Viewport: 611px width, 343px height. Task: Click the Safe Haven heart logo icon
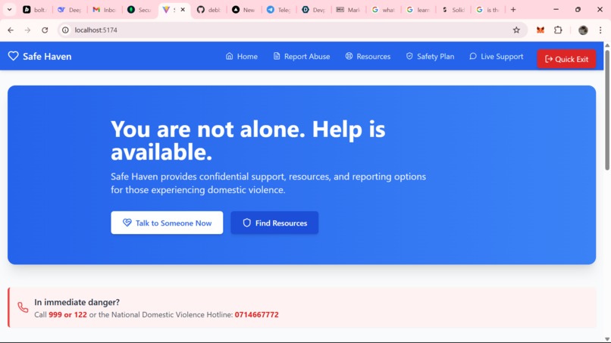coord(13,56)
